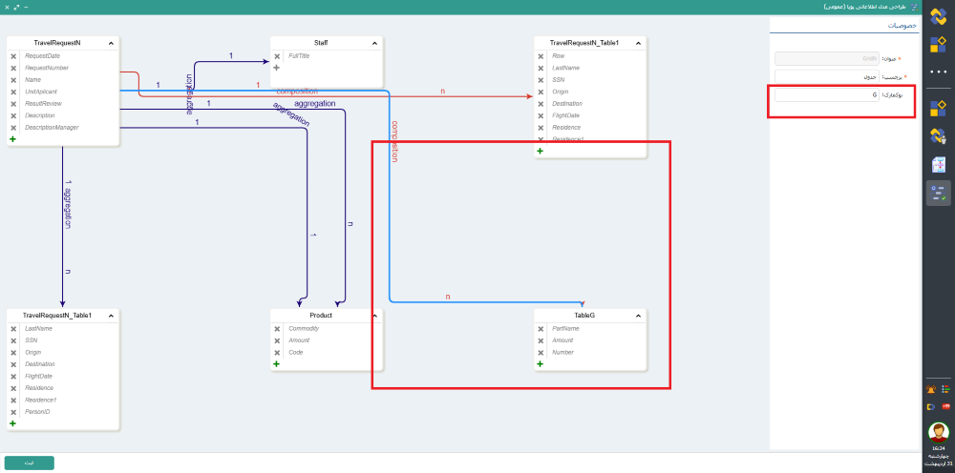The image size is (955, 473).
Task: Remove the FullTitle field in Staff
Action: (277, 56)
